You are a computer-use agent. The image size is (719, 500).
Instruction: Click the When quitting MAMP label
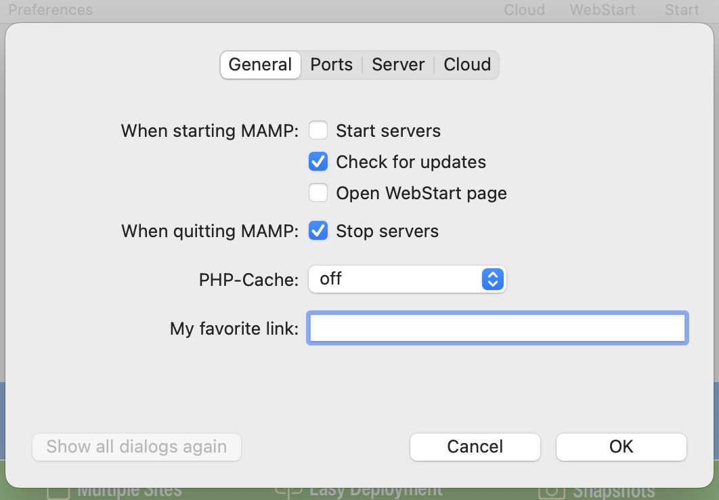(x=210, y=231)
